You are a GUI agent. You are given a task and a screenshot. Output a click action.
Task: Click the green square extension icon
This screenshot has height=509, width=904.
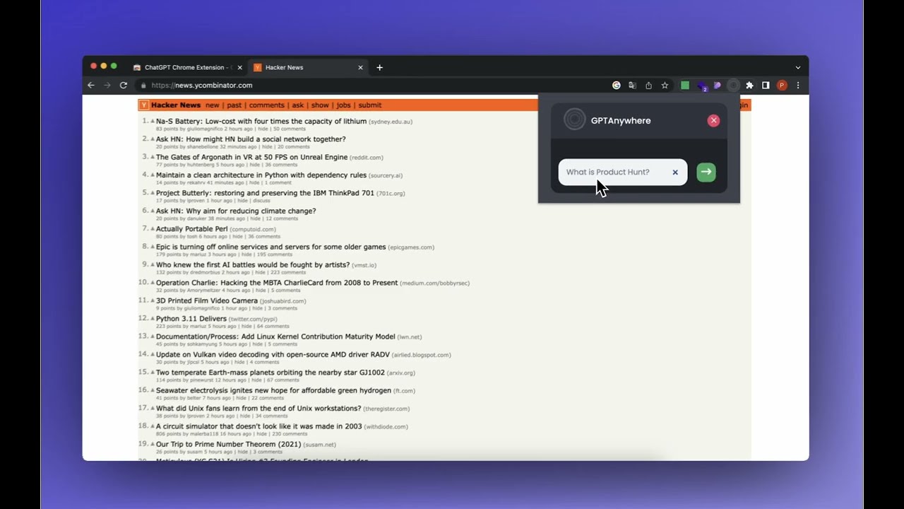pos(684,86)
